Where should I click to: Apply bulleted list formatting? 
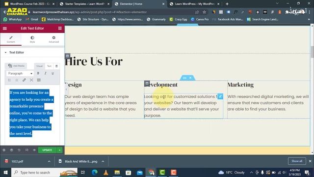pyautogui.click(x=9, y=80)
